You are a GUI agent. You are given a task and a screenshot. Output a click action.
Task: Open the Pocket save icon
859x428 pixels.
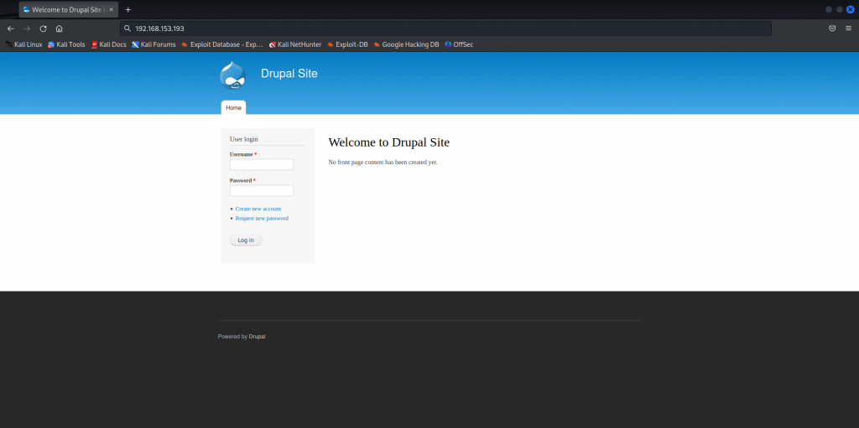coord(832,28)
